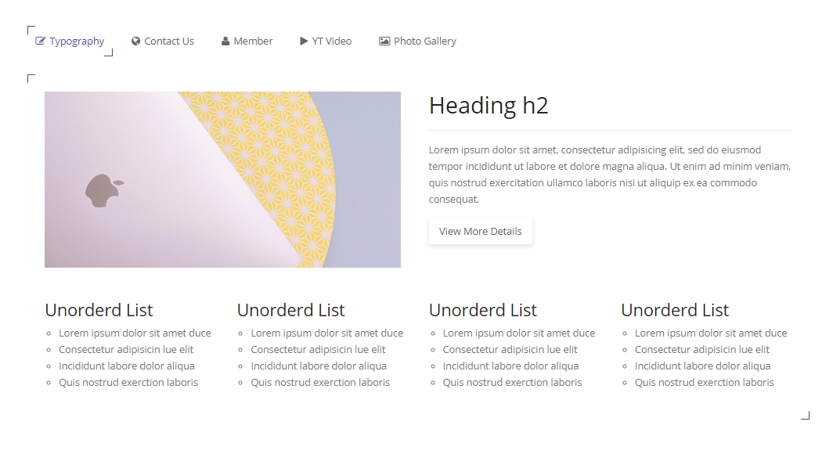This screenshot has height=454, width=833.
Task: Click 'Lorem ipsum dolor sit amet duce' in first list
Action: [x=135, y=333]
